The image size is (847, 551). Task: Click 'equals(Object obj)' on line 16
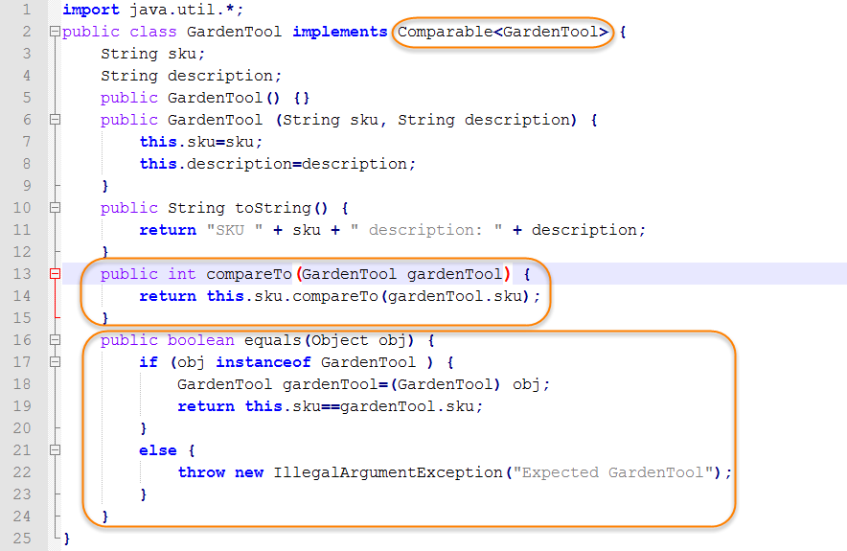(329, 340)
